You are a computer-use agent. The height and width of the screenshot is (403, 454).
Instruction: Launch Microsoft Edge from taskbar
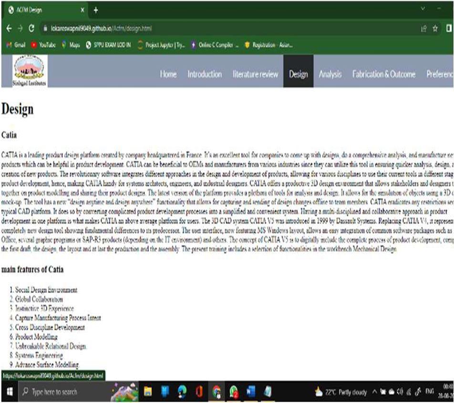point(182,392)
